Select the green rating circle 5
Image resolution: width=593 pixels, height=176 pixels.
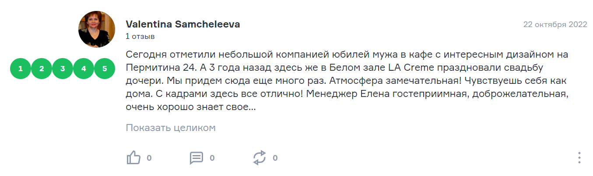105,69
